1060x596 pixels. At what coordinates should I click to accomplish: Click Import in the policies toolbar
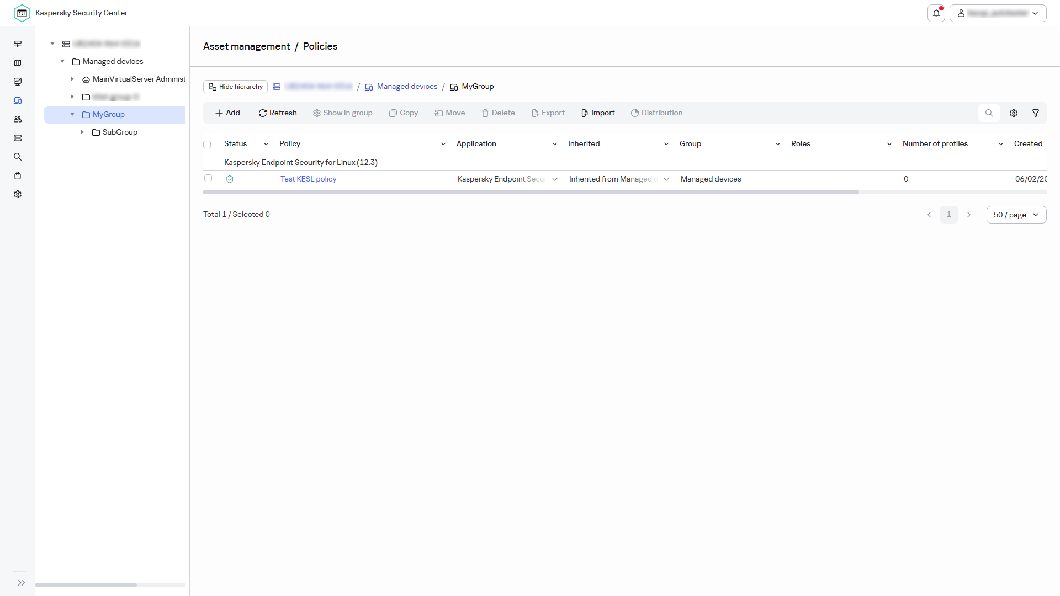coord(598,113)
